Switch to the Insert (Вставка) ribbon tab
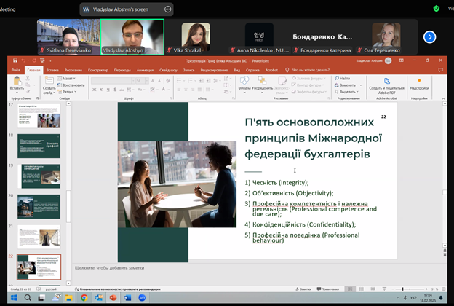Viewport: 454px width, 306px height. [52, 69]
